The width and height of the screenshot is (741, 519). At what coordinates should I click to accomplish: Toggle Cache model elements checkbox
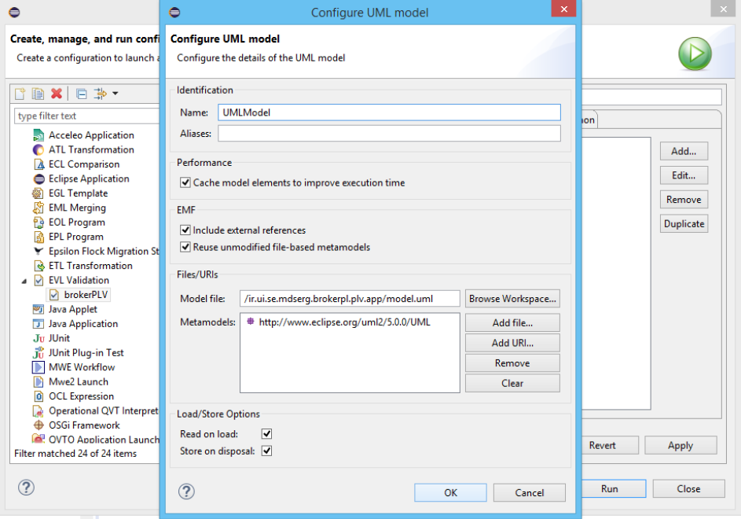click(185, 182)
